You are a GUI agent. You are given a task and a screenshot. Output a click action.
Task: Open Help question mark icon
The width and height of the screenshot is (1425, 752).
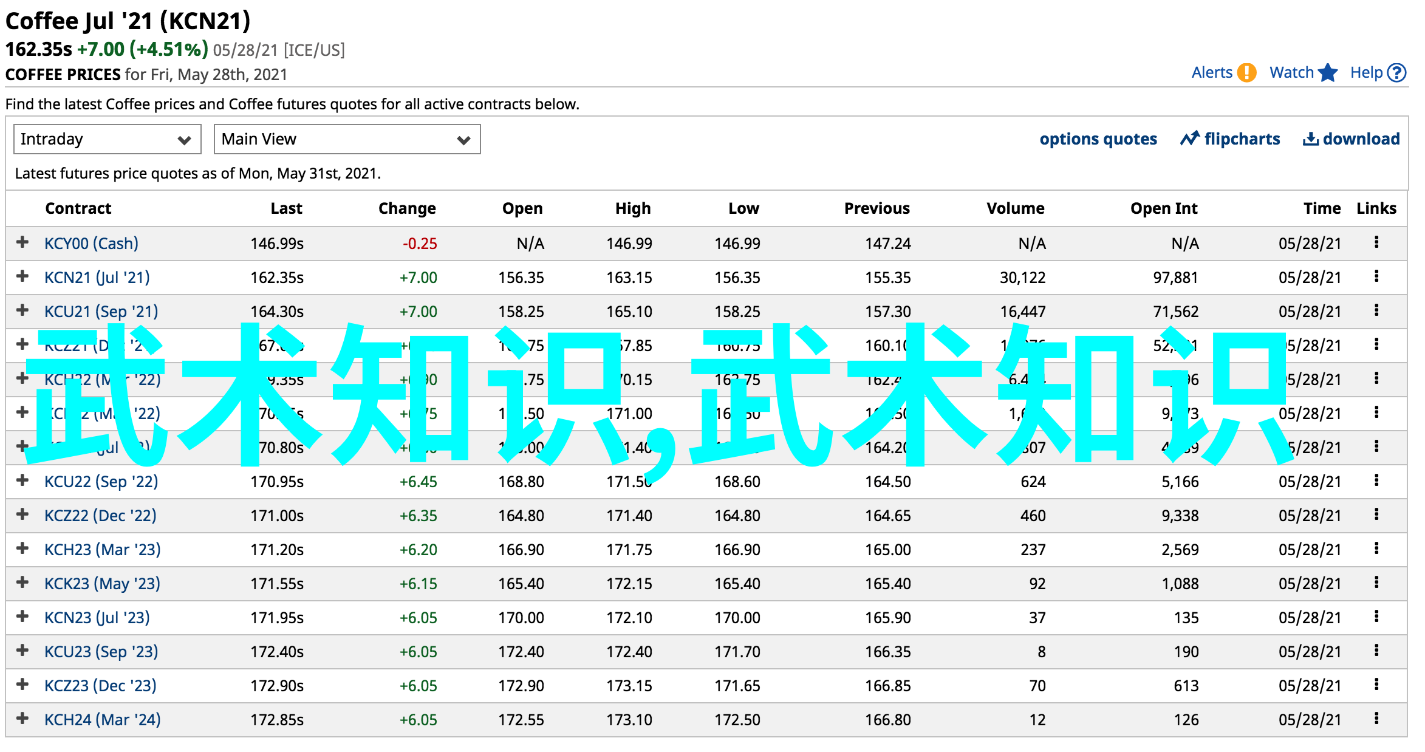[1397, 73]
